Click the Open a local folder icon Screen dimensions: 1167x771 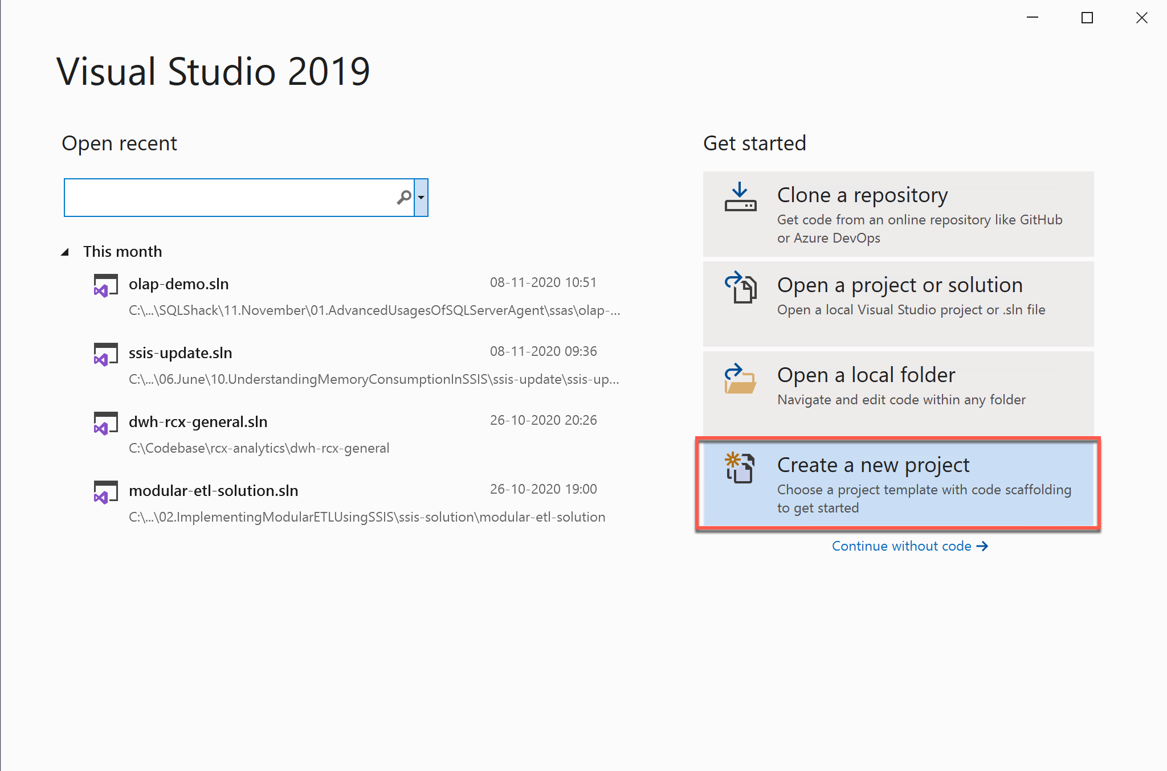(740, 378)
